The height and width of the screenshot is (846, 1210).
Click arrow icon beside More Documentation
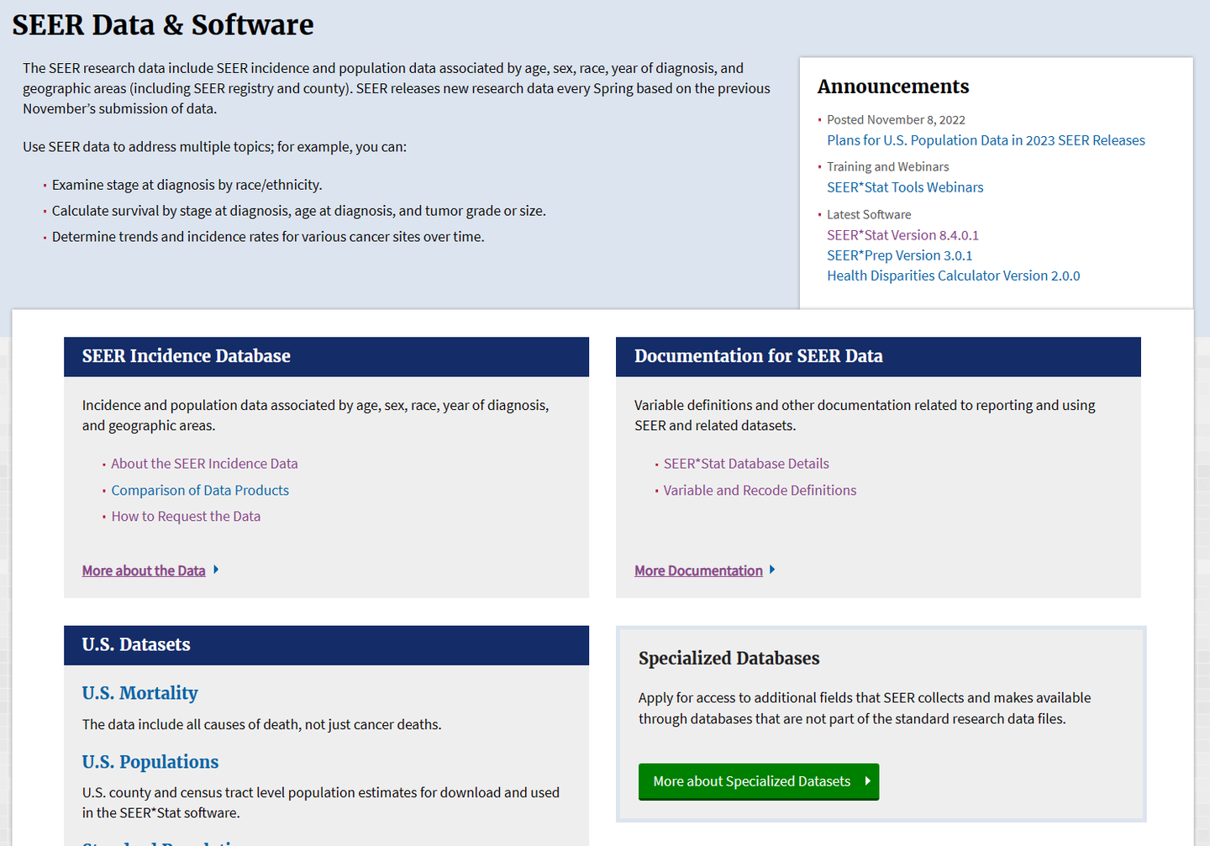point(772,570)
